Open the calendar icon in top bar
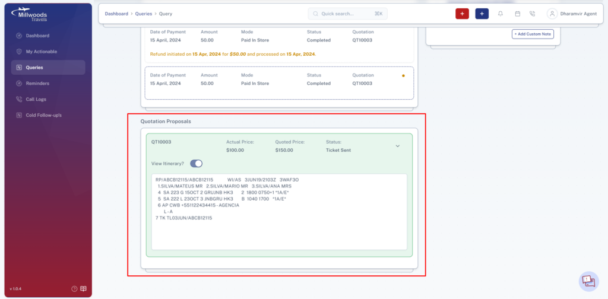The width and height of the screenshot is (608, 299). (x=517, y=14)
